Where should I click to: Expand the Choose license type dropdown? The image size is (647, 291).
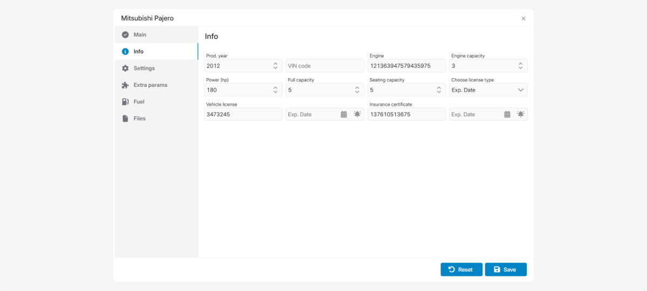[x=520, y=90]
